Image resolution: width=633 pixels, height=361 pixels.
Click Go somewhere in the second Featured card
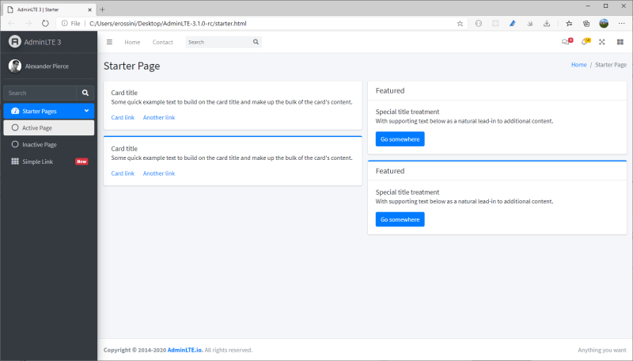pyautogui.click(x=400, y=219)
